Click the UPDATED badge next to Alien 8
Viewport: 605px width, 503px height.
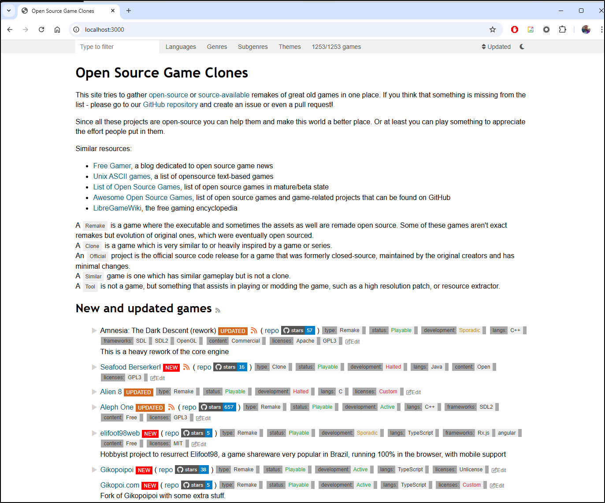point(138,392)
